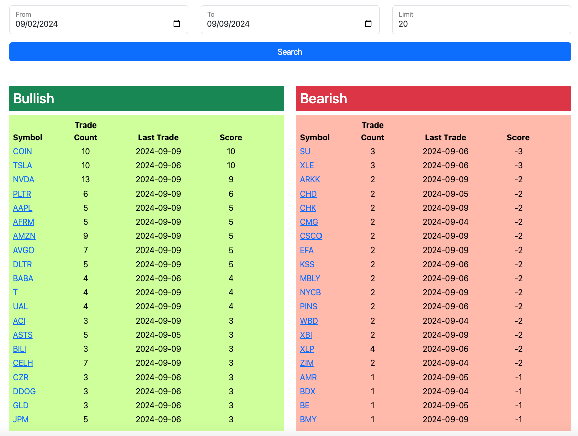
Task: Click the Limit input field
Action: click(x=482, y=20)
